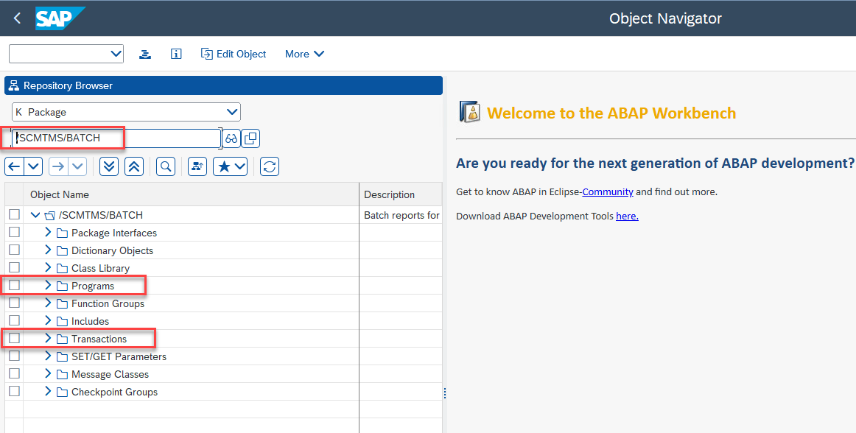Tick the checkbox for Class Library
Viewport: 856px width, 433px height.
[x=14, y=267]
